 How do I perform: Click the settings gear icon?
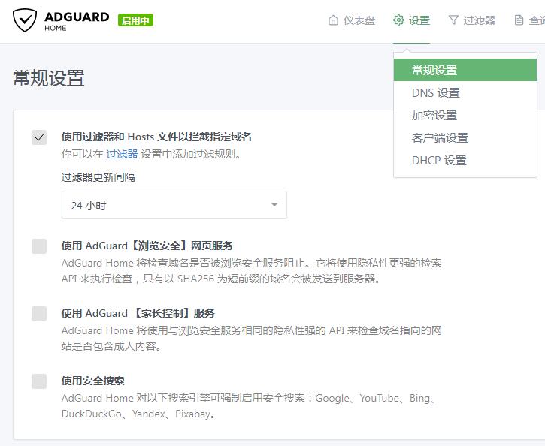398,20
